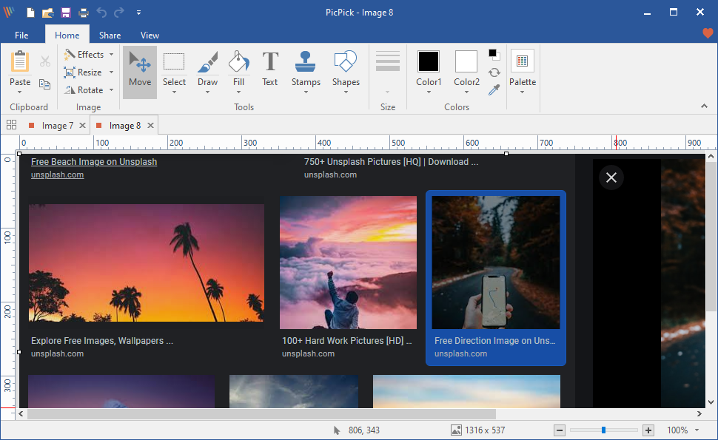Adjust the zoom slider handle
Screen dimensions: 718x440
603,430
